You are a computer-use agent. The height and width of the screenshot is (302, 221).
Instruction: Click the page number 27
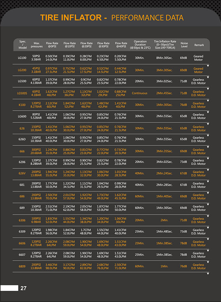coord(24,288)
